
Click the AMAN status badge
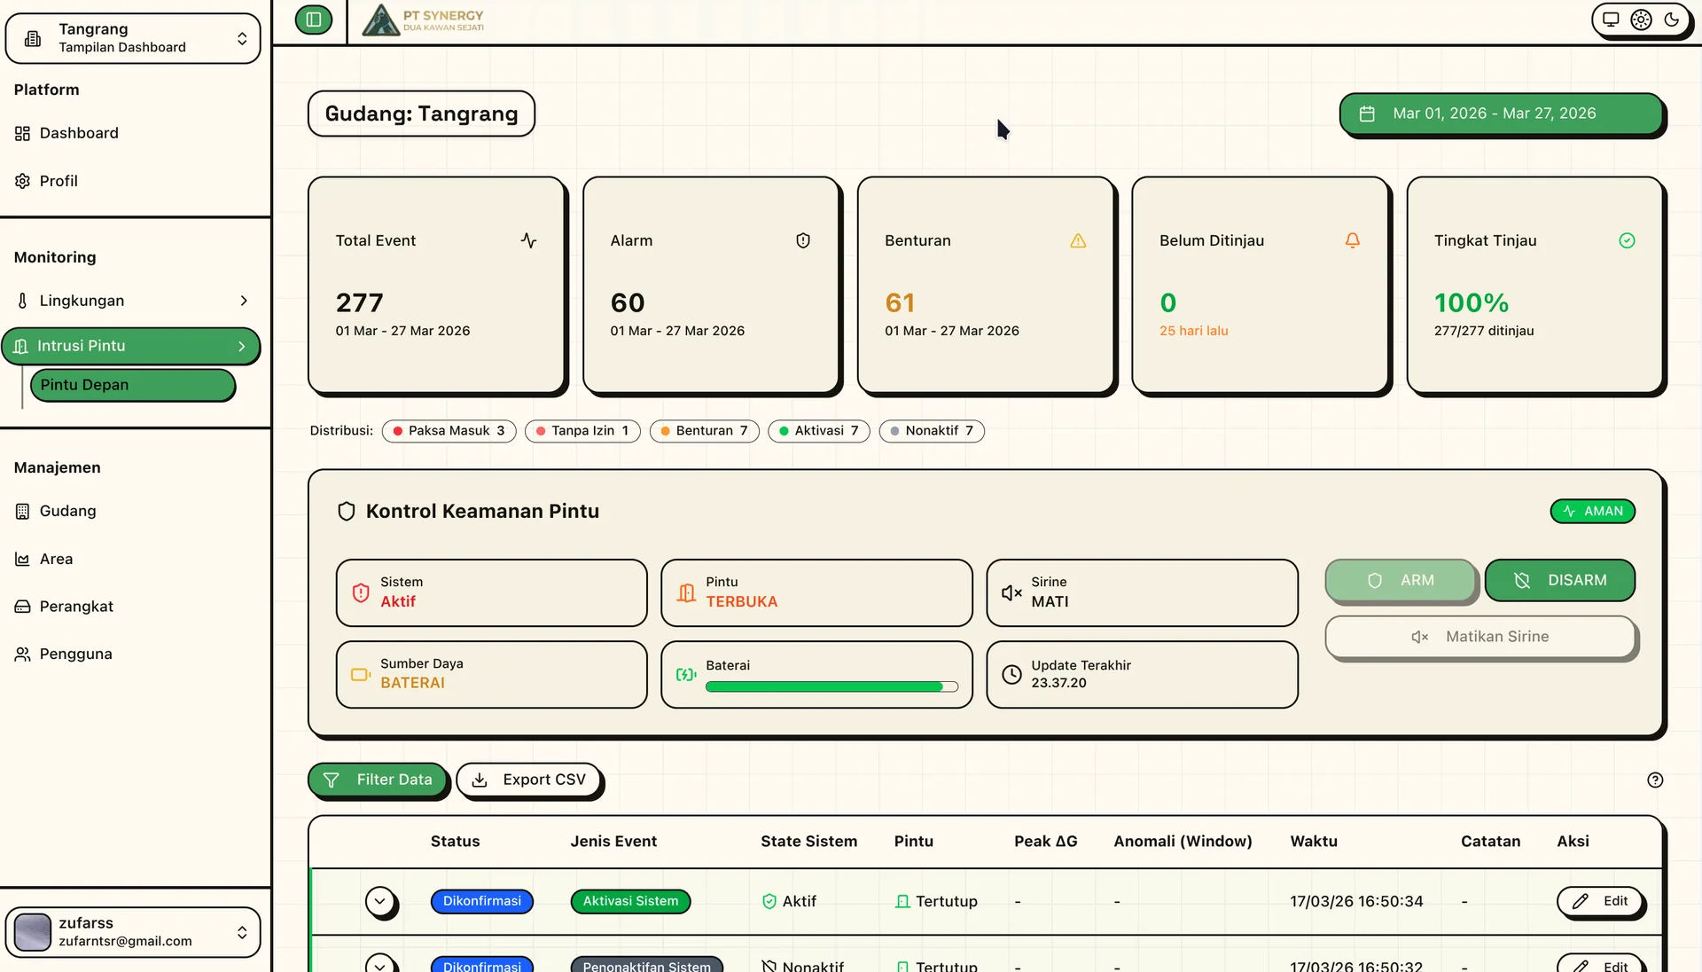point(1593,512)
